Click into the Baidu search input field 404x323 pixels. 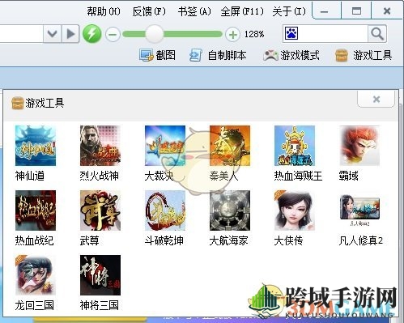point(334,34)
